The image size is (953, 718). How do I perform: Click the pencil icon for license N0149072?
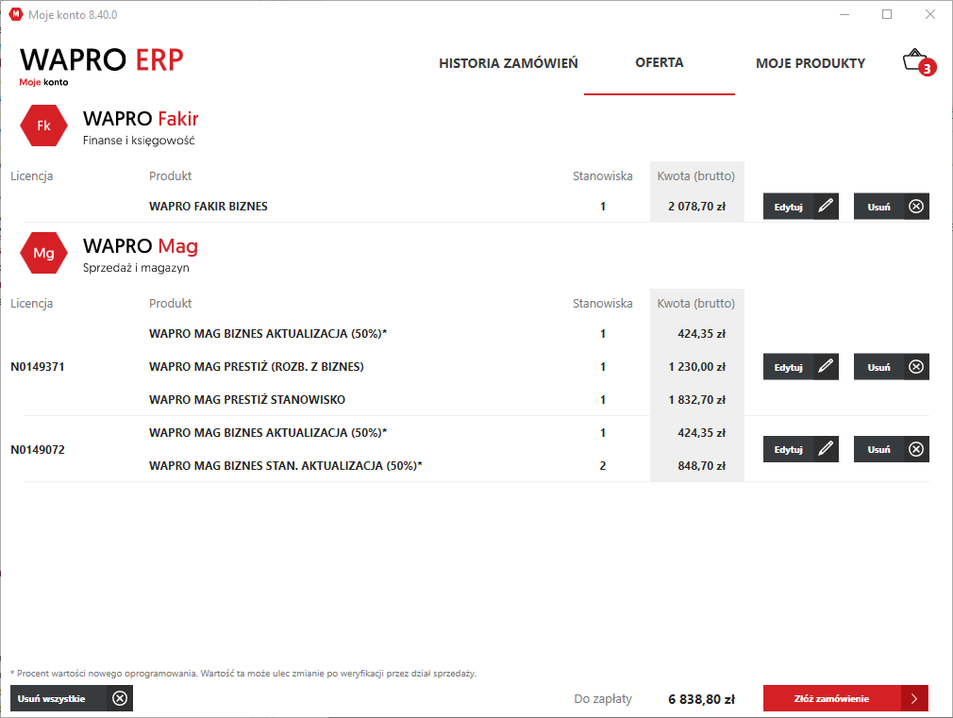tap(826, 449)
